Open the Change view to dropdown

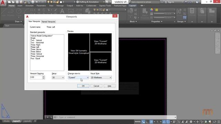click(78, 77)
